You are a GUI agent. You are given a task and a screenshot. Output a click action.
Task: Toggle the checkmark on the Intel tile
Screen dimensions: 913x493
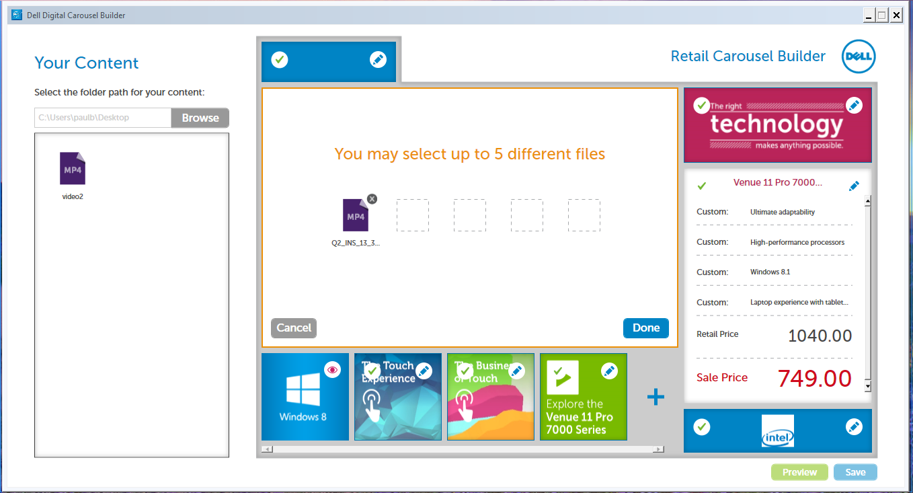coord(702,426)
